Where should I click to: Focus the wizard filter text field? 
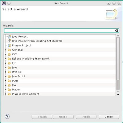pyautogui.click(x=59, y=30)
